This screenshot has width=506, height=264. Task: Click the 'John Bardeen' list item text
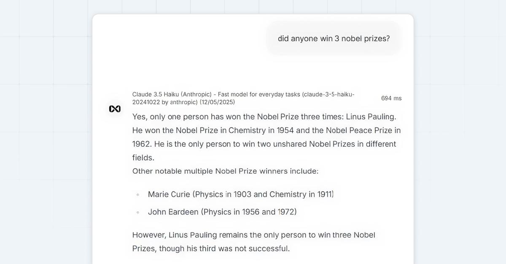[173, 212]
